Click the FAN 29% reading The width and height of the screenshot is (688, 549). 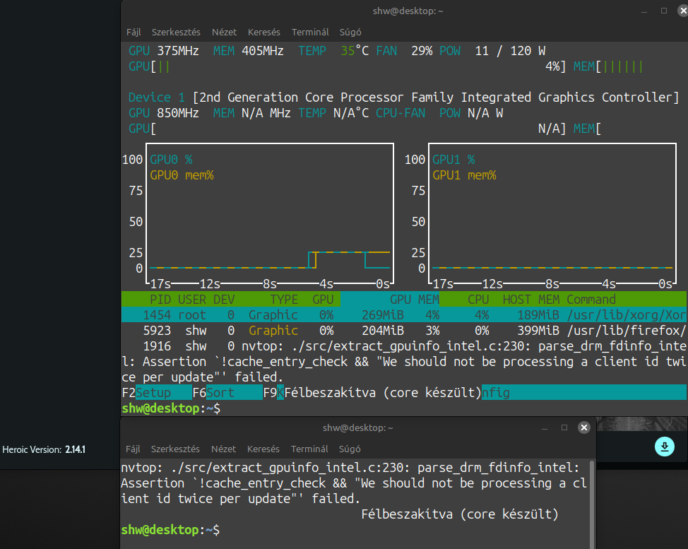click(404, 51)
